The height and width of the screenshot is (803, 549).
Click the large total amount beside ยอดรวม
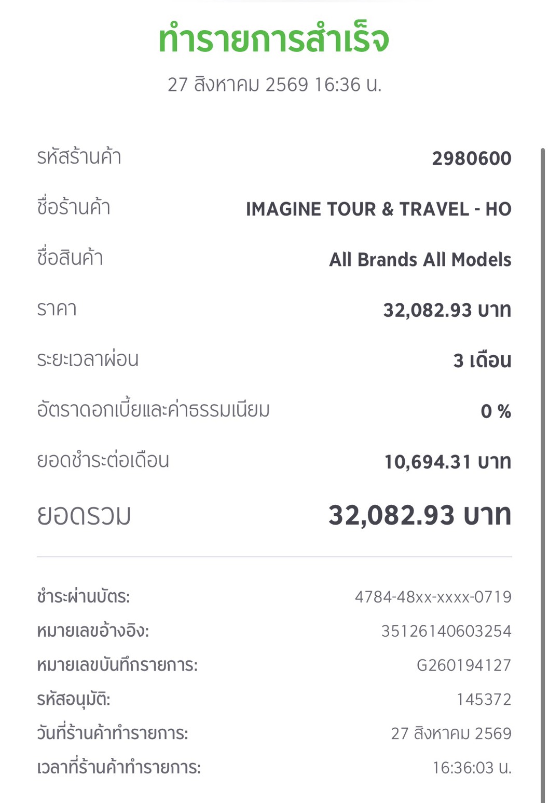point(420,515)
